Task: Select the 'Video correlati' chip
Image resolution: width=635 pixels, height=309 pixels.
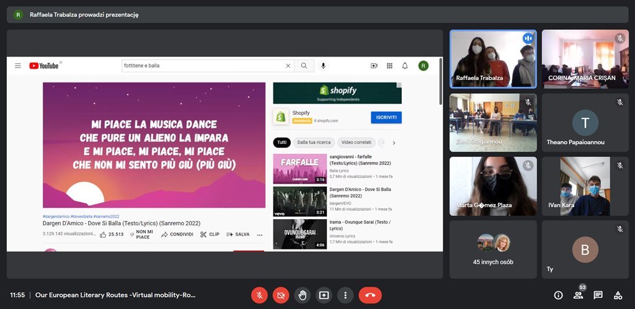Action: pyautogui.click(x=356, y=143)
